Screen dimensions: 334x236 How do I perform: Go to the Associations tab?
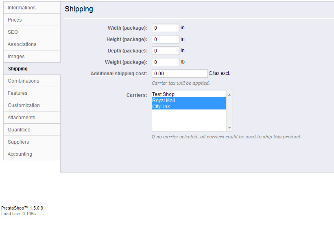pos(32,44)
